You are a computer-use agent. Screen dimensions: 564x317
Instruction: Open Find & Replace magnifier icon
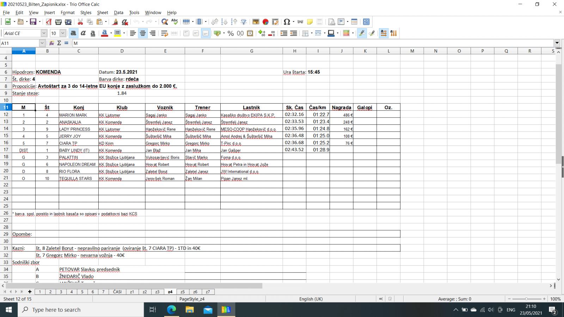(164, 22)
